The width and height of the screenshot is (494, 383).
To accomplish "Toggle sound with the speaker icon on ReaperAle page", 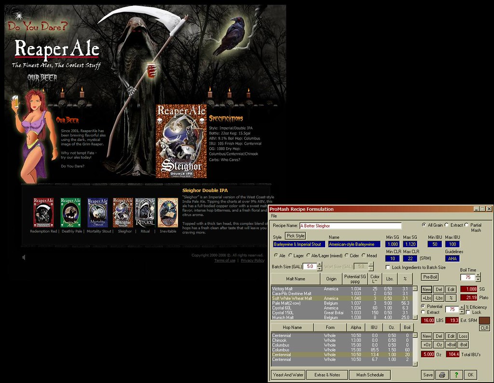I will click(x=24, y=257).
